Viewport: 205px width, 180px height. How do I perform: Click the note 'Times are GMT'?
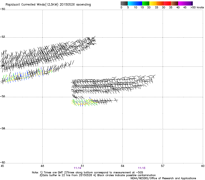[53, 173]
